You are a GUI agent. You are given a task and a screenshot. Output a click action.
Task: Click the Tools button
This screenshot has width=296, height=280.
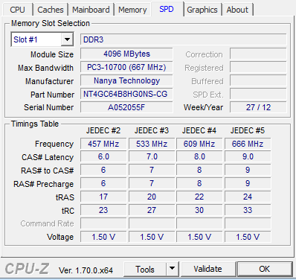(x=145, y=269)
